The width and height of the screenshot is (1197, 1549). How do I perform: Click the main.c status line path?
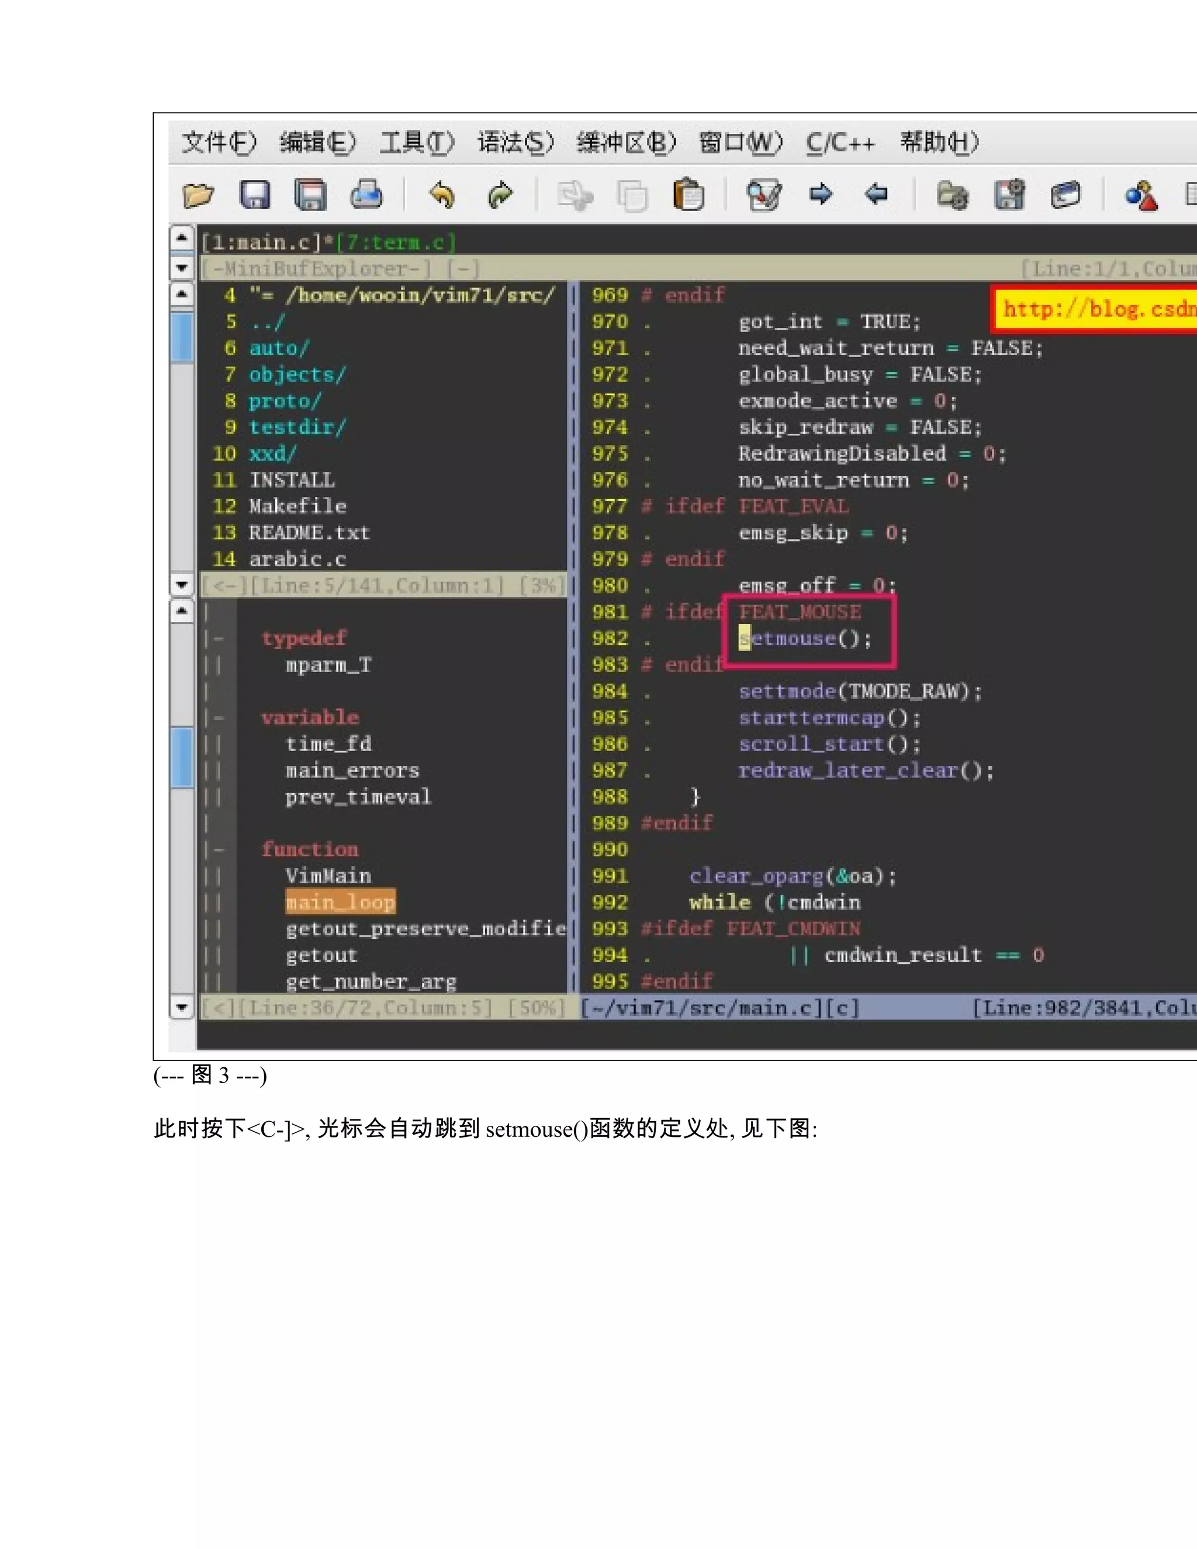coord(719,1008)
